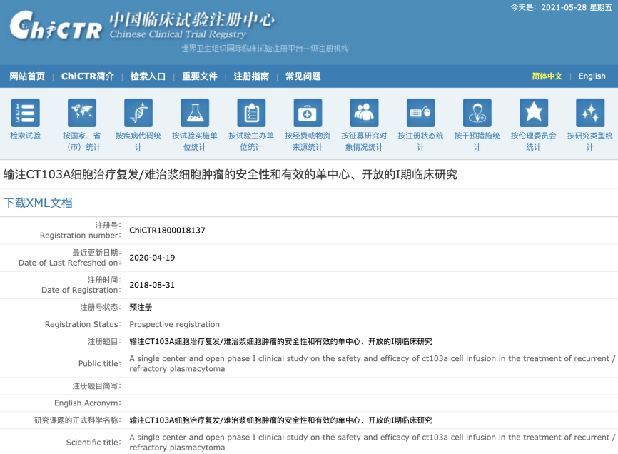Click the 按疾病代码统计 label text
This screenshot has height=454, width=618.
click(x=138, y=141)
